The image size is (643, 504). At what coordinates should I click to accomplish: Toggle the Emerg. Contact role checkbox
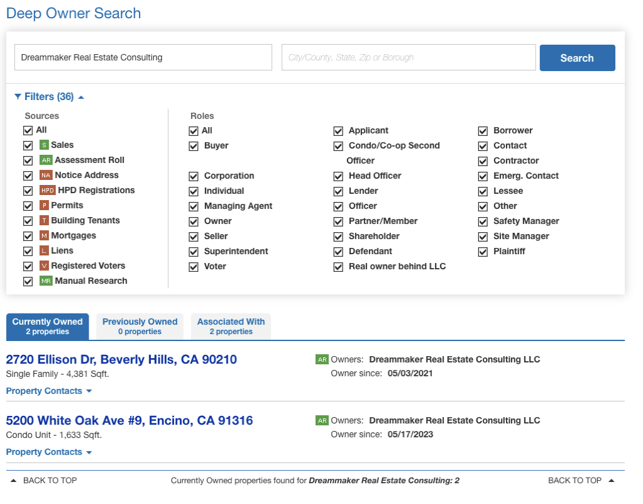[x=483, y=176]
